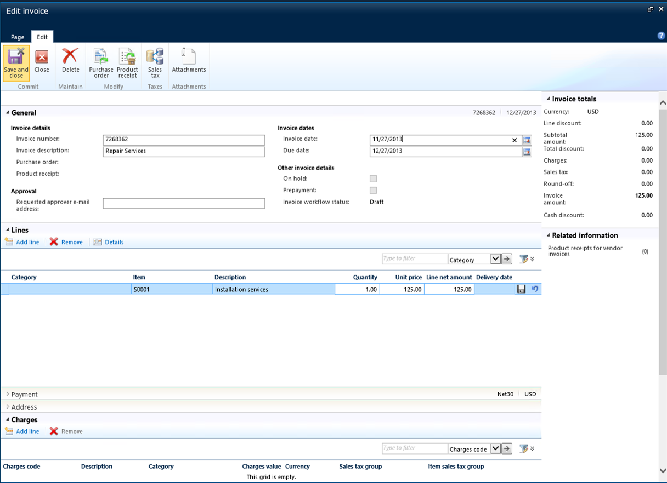This screenshot has height=483, width=667.
Task: Open the Product receipt ribbon icon
Action: point(127,63)
